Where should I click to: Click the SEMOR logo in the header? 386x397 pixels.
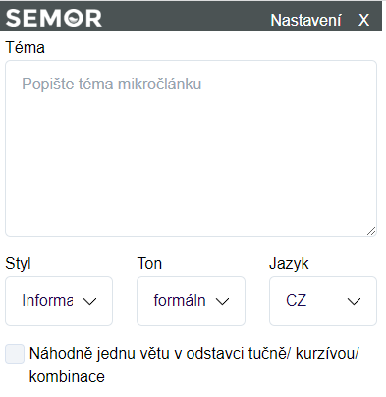tap(54, 18)
